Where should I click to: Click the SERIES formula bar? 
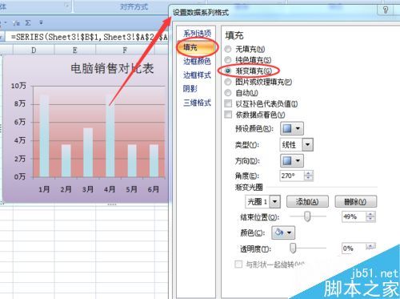(87, 37)
